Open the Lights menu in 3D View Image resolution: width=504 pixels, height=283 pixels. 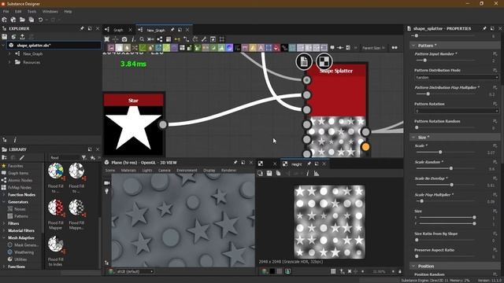click(147, 171)
